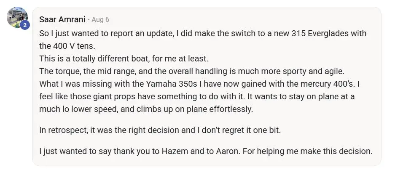Click the line starting "So I just wanted"
Image resolution: width=395 pixels, height=170 pixels.
click(x=202, y=34)
